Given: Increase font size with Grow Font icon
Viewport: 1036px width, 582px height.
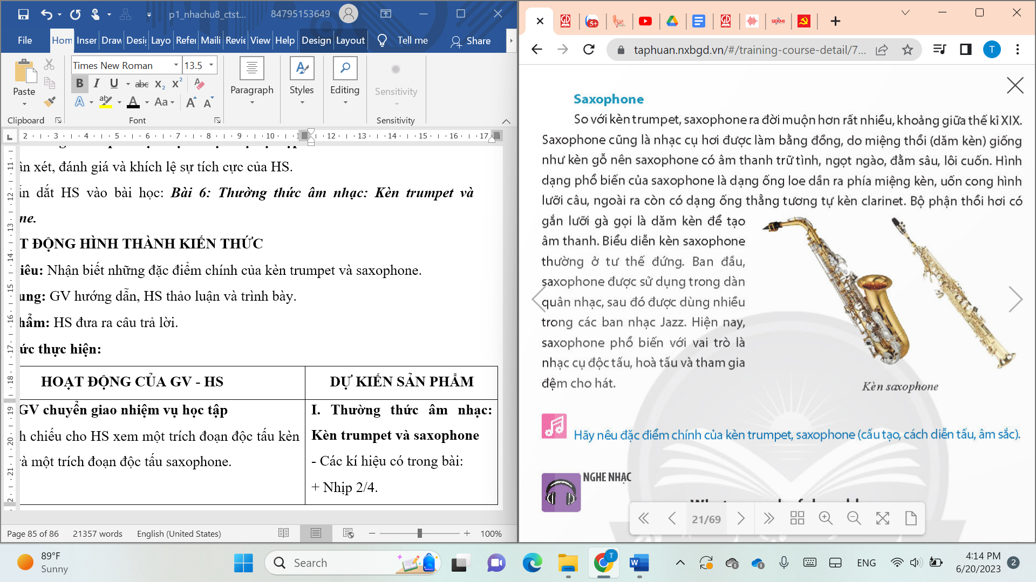Looking at the screenshot, I should click(191, 102).
